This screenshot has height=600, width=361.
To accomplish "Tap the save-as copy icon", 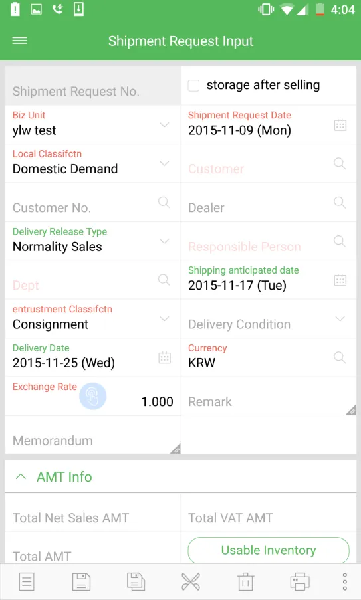I will (136, 582).
